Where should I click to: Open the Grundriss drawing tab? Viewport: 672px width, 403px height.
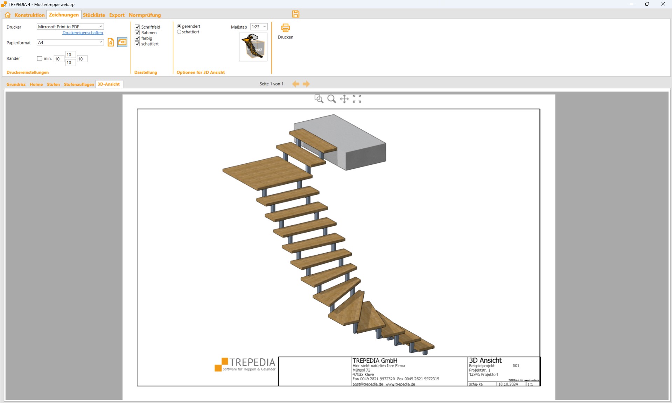pos(16,84)
